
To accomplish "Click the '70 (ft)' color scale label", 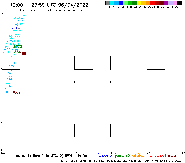I will [179, 7].
